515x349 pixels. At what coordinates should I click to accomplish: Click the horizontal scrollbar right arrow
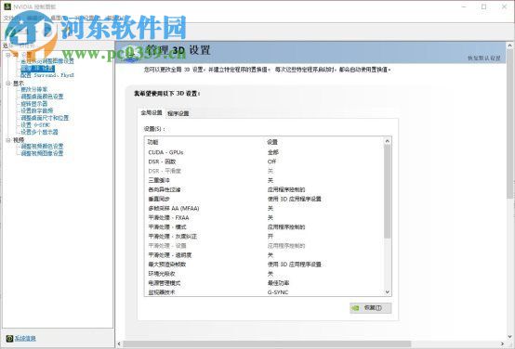(503, 344)
